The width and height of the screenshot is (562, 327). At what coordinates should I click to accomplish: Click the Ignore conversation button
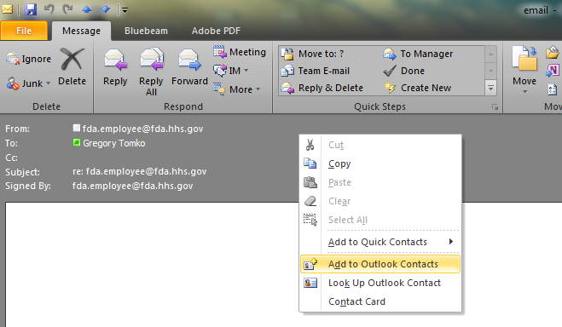tap(29, 59)
